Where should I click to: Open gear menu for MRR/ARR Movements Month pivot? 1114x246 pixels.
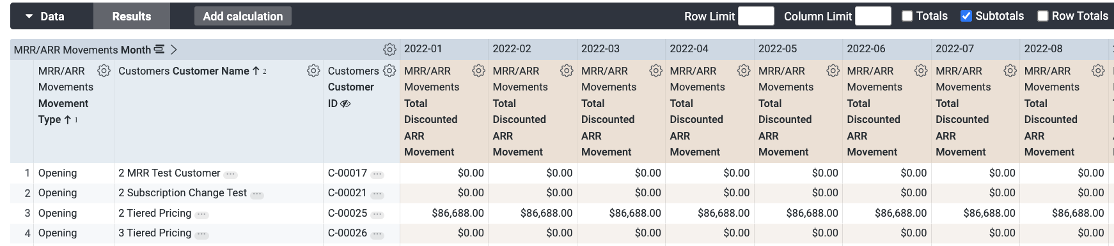pos(389,50)
